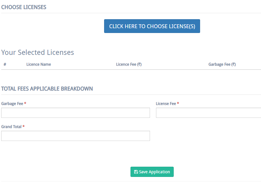Click the Garbage Fee (₹) column header
Image resolution: width=261 pixels, height=185 pixels.
(x=222, y=64)
